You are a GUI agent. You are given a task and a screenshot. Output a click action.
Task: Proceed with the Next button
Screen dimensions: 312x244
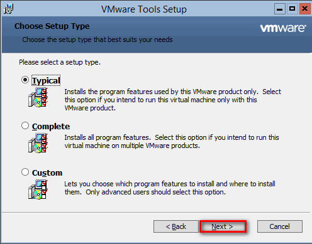coord(223,226)
